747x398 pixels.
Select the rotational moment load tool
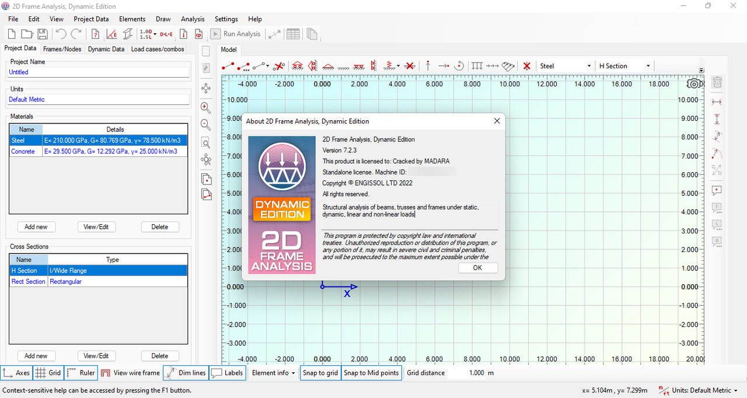click(x=459, y=66)
